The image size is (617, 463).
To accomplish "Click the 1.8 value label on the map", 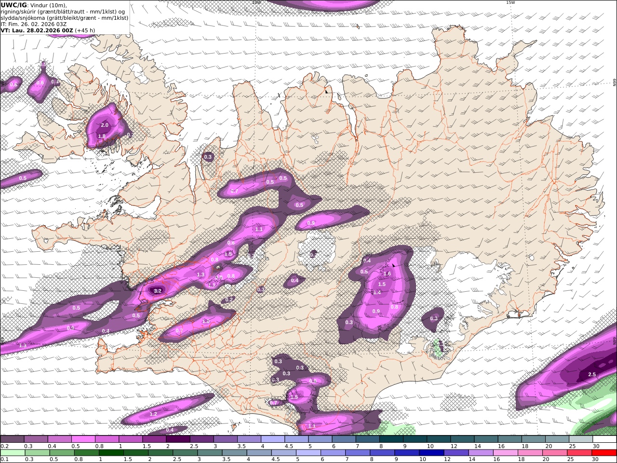I will tap(102, 136).
